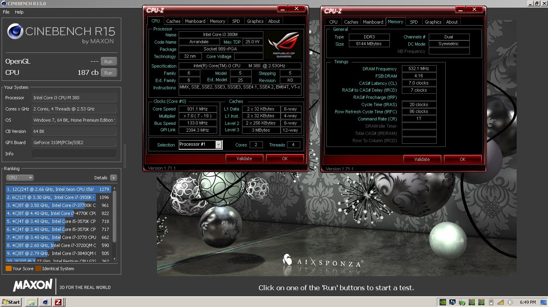
Task: Select ranking row Core i7-3840QM scoring 505
Action: tap(58, 253)
